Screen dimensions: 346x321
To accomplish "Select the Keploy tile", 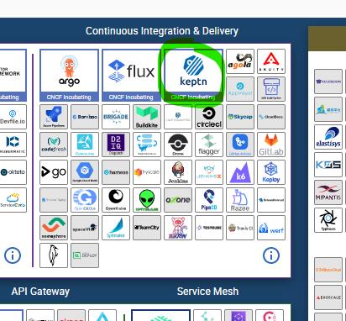I will click(x=271, y=172).
